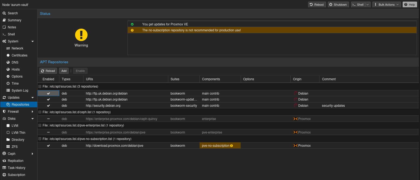Click the Network arrows icon
The width and height of the screenshot is (420, 180).
[x=8, y=48]
